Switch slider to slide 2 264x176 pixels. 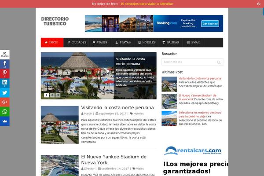click(52, 95)
